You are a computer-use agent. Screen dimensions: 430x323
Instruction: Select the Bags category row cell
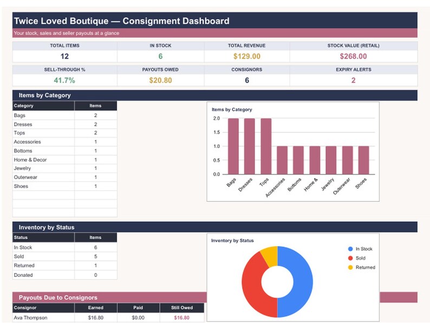pos(43,115)
